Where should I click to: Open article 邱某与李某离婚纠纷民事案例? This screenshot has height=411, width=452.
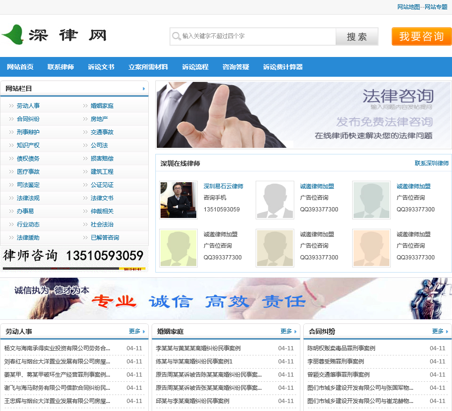[193, 401]
